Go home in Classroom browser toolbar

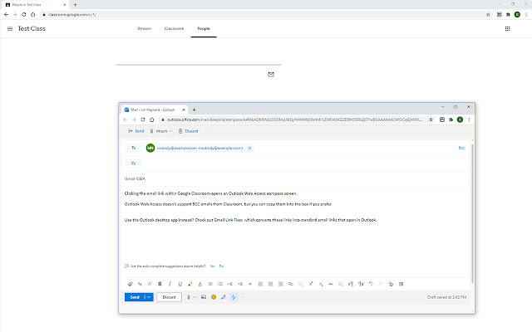click(x=33, y=15)
